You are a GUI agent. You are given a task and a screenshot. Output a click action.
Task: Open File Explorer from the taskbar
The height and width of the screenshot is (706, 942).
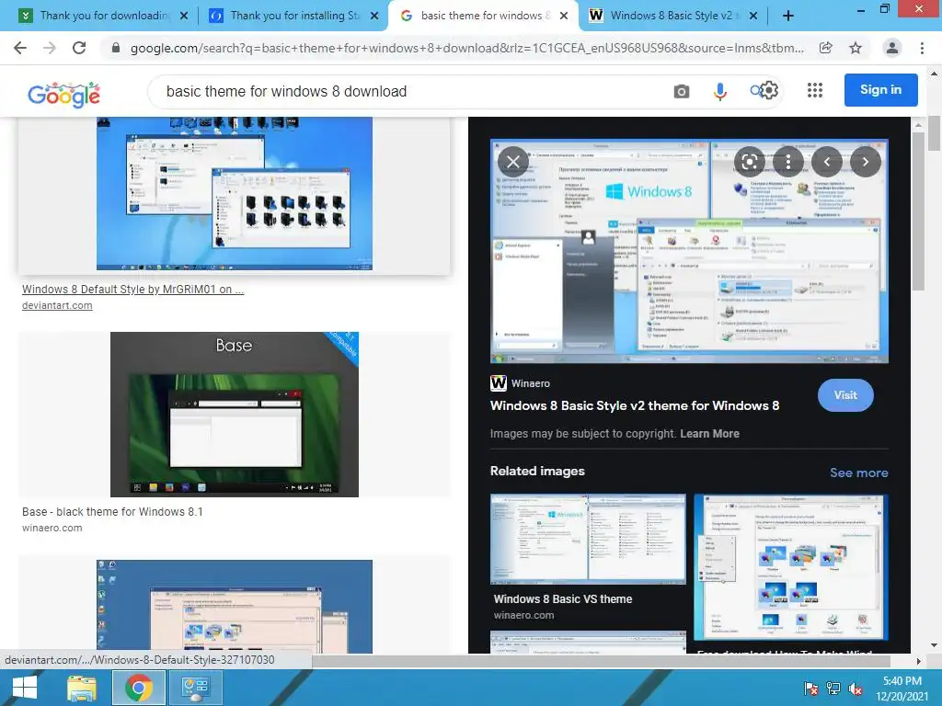click(82, 688)
